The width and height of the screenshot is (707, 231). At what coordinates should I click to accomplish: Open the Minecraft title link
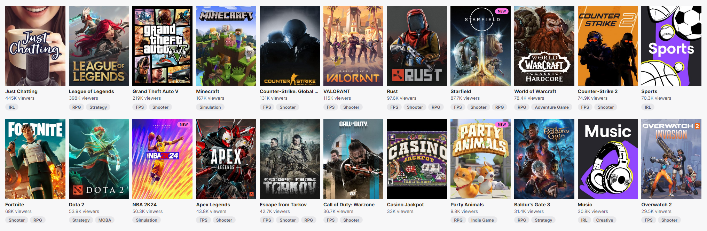coord(207,91)
